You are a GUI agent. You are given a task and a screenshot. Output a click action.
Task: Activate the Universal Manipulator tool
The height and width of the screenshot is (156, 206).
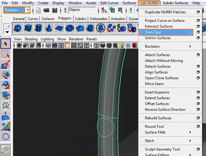click(5, 105)
